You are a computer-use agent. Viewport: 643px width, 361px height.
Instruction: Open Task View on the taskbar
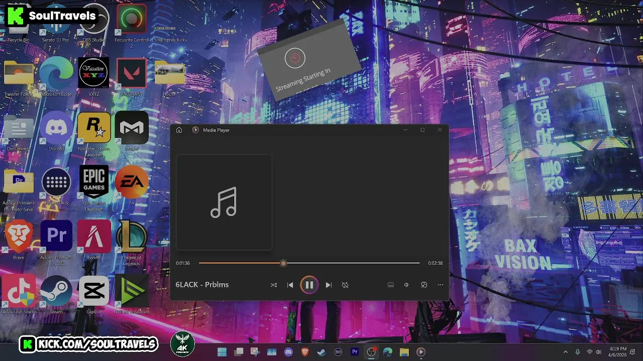tap(239, 352)
